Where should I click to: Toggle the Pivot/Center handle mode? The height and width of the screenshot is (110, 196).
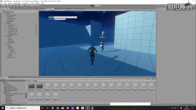point(29,6)
